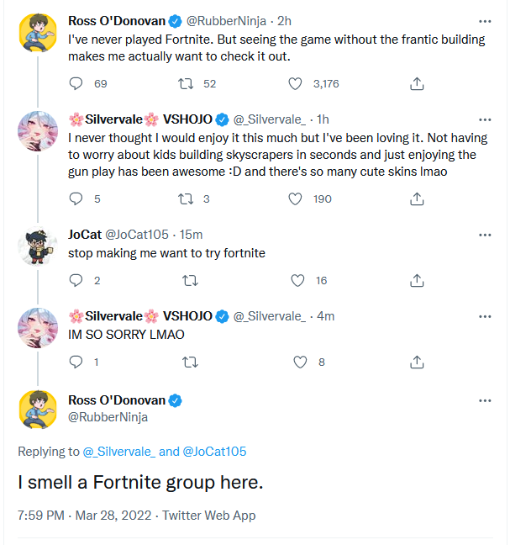The width and height of the screenshot is (510, 545).
Task: Retweet Silvervale's IM SO SORRY tweet
Action: [191, 362]
